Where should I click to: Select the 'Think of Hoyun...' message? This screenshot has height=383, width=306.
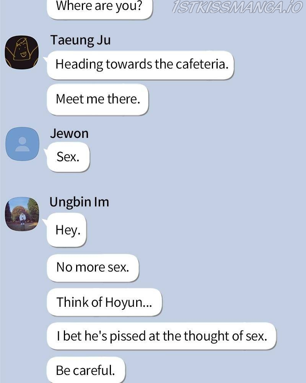104,302
